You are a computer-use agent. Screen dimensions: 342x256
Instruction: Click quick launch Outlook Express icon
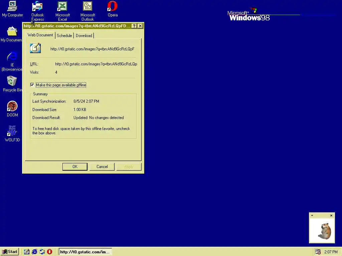coord(42,252)
